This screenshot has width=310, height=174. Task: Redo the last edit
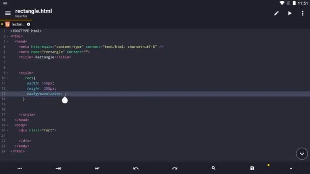(174, 168)
